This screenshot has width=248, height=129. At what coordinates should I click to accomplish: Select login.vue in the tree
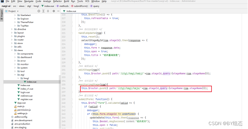click(23, 92)
